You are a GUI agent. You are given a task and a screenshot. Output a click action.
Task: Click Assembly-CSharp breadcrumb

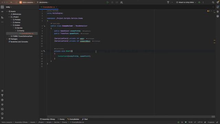[47, 119]
